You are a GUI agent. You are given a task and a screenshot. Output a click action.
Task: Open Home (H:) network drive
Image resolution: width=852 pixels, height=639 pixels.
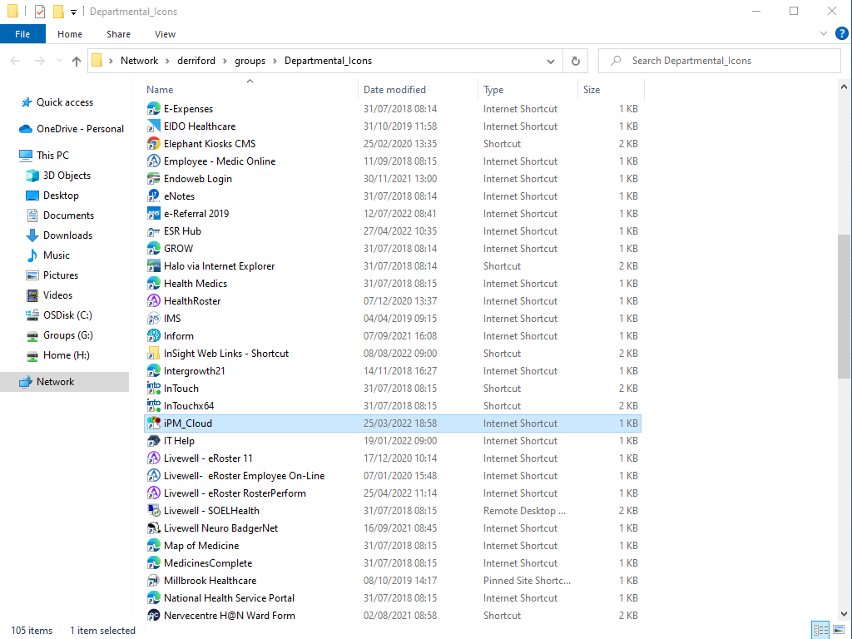(x=67, y=355)
